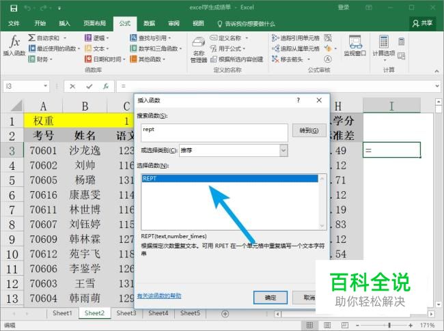Open Lookup & Reference (查找与引用) functions

point(150,38)
